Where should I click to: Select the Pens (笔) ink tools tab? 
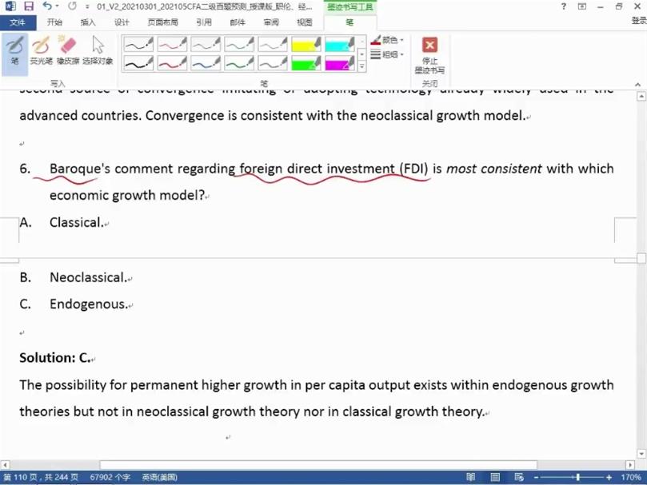[x=350, y=22]
